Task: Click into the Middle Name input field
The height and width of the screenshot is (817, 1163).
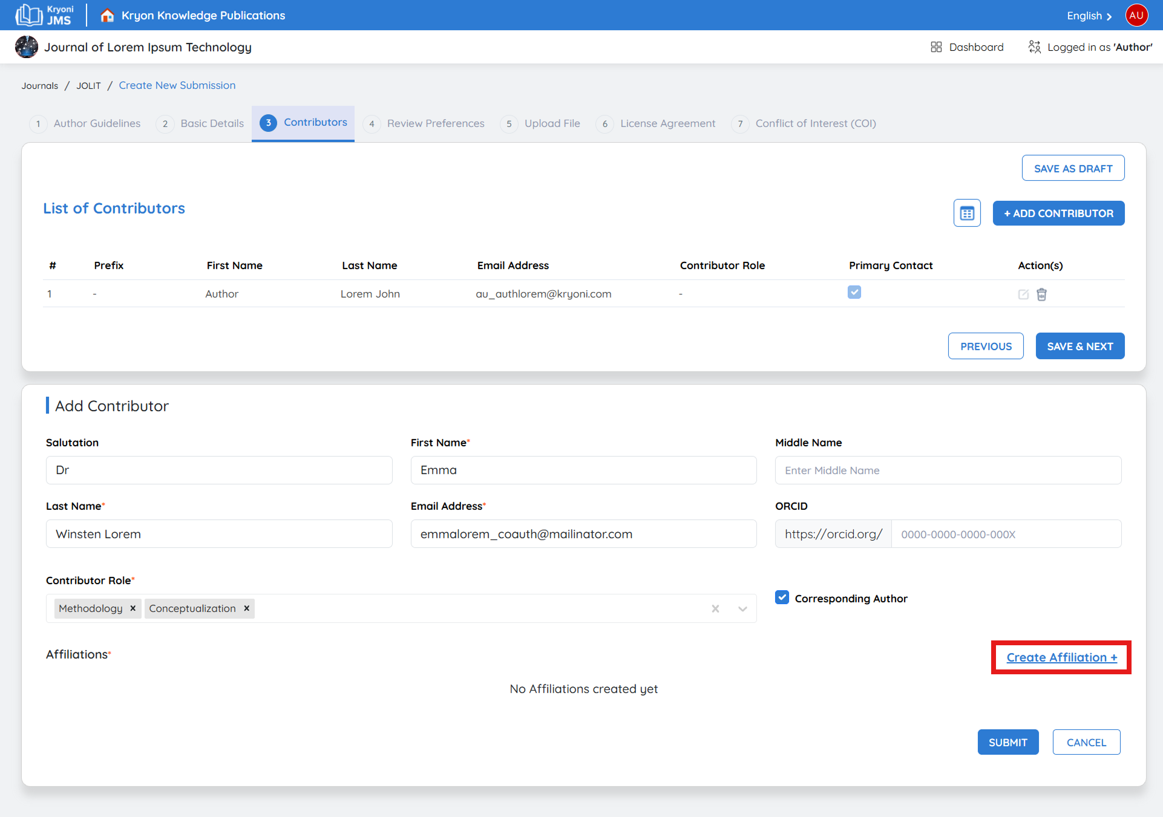Action: pos(948,470)
